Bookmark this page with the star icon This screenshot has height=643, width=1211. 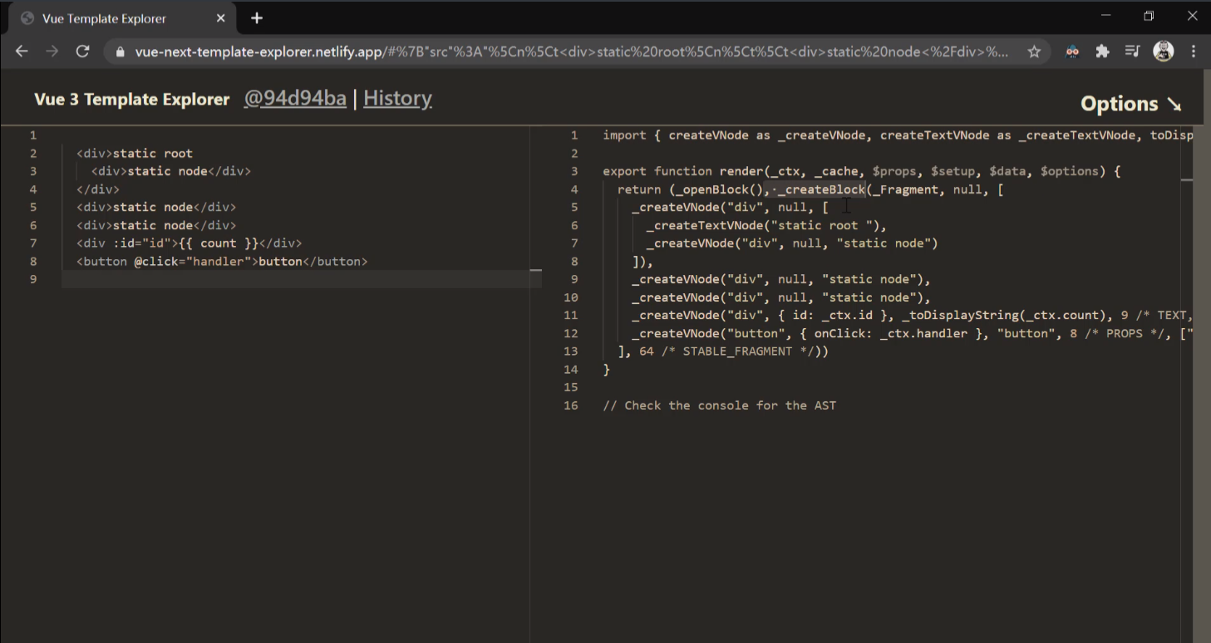pos(1034,52)
